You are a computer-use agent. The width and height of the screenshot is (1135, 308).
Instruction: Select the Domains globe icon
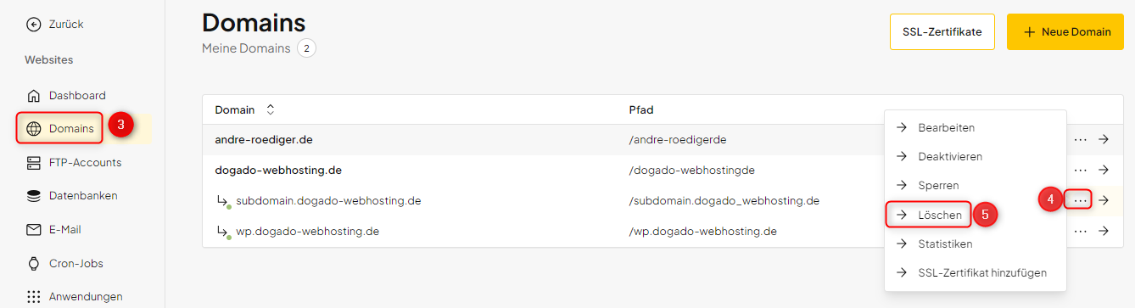tap(34, 129)
